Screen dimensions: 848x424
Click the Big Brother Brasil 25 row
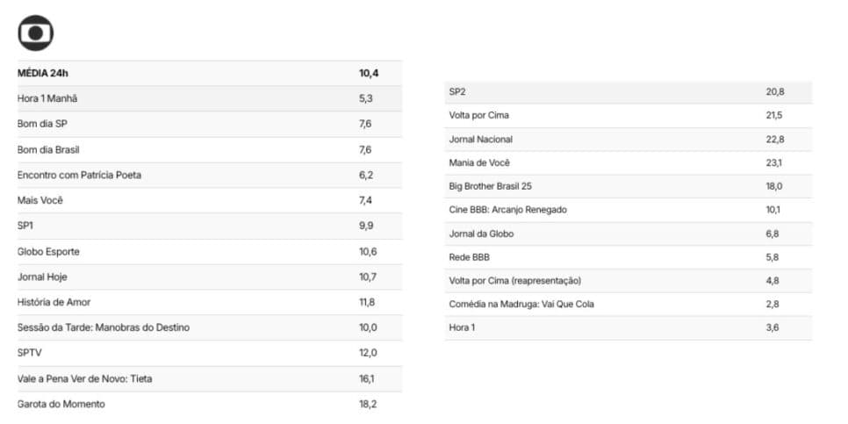[629, 187]
